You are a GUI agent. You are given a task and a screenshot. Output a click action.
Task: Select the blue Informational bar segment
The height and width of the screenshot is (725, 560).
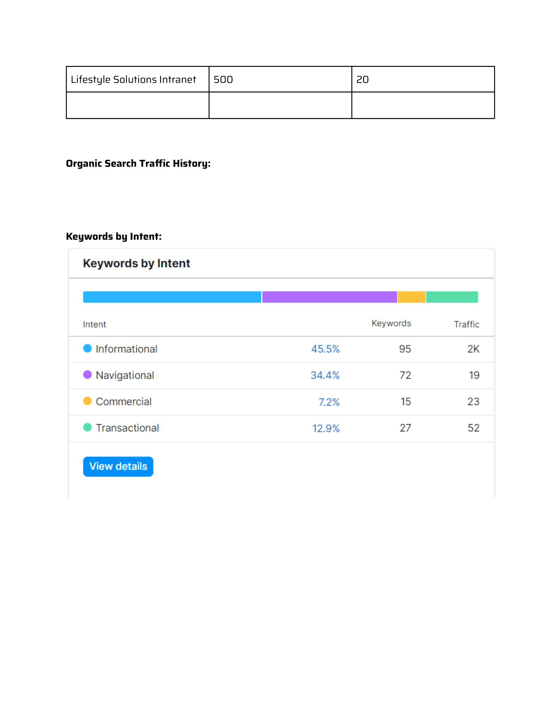coord(172,297)
